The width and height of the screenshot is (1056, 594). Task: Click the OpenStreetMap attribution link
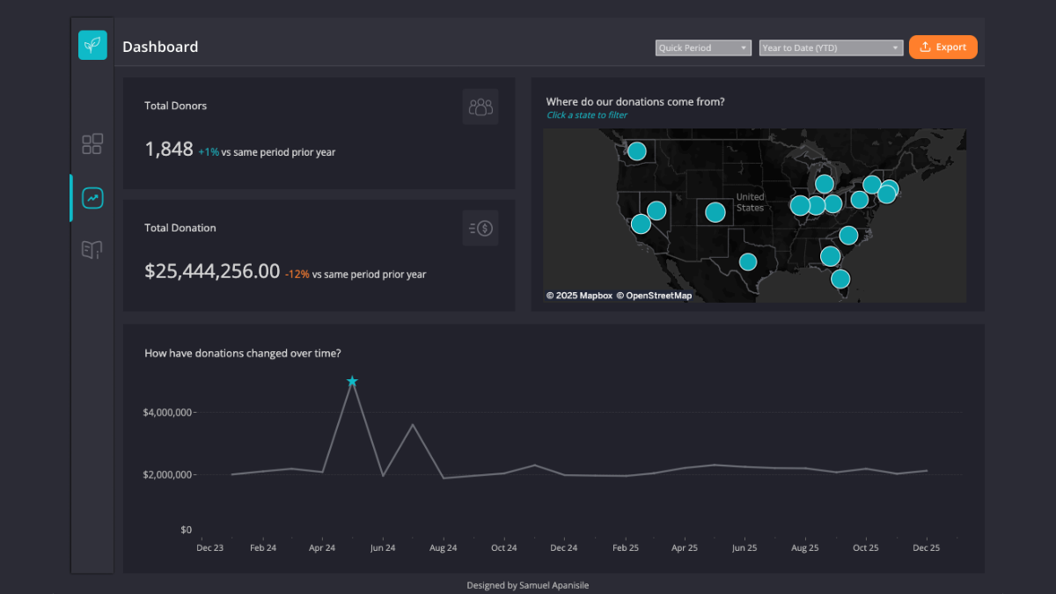pos(656,295)
